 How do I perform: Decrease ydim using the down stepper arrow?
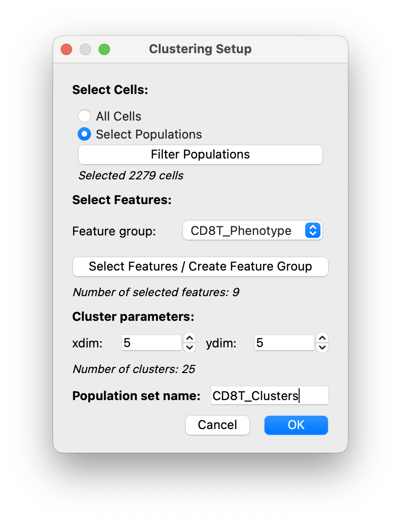pos(321,347)
